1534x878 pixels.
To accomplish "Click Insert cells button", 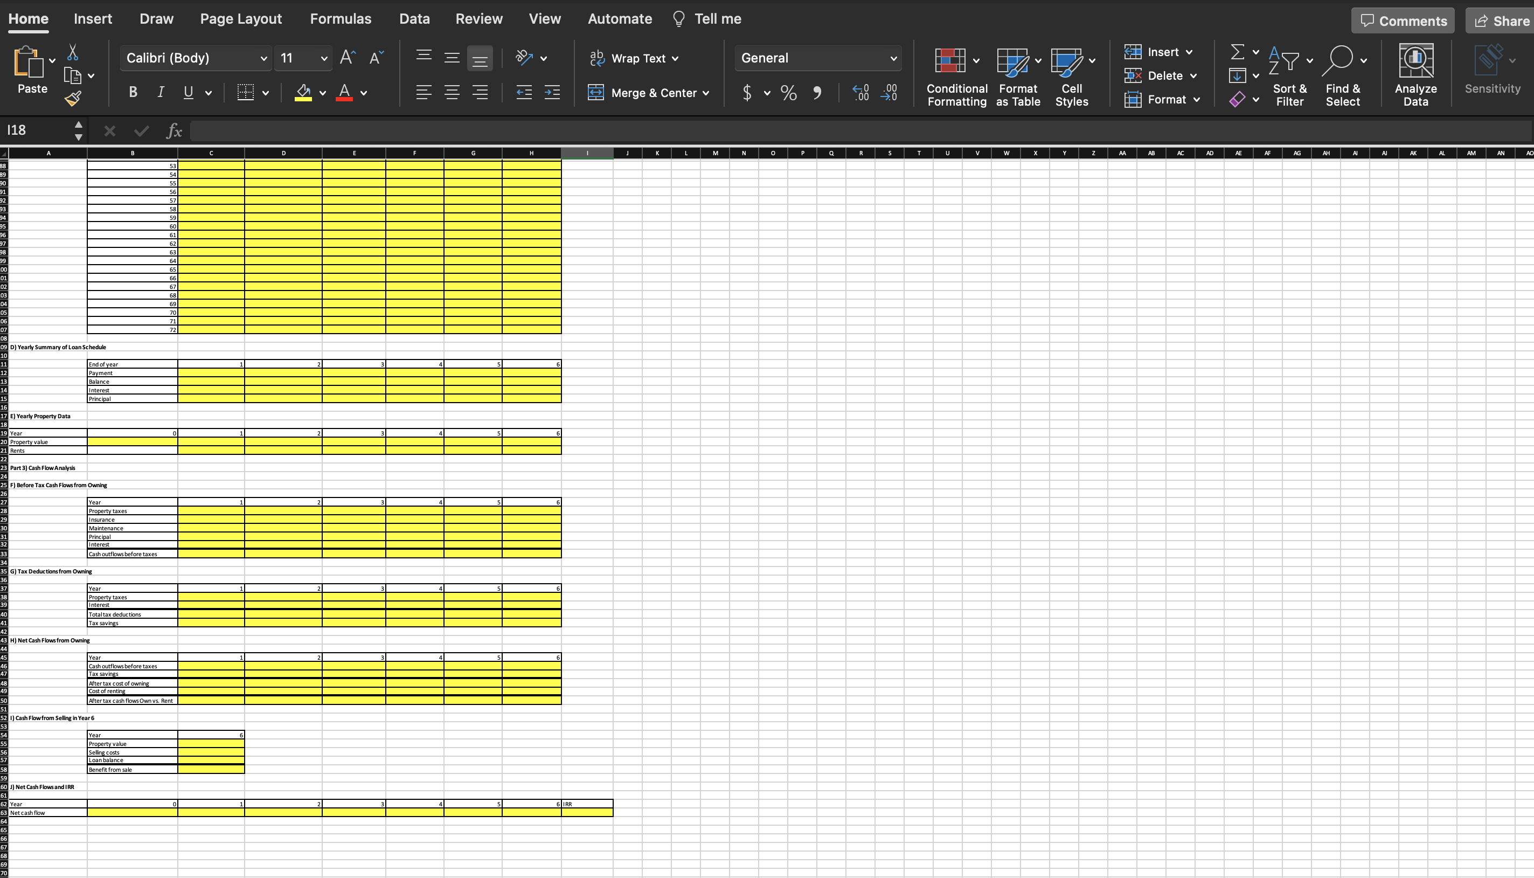I will point(1158,52).
